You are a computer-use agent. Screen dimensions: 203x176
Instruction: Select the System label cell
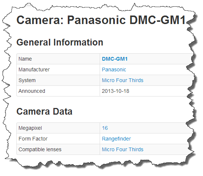(x=58, y=80)
